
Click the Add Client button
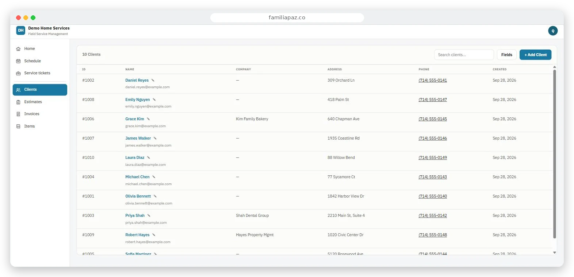535,55
